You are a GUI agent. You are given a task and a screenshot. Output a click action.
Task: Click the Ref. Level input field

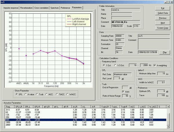point(117,78)
